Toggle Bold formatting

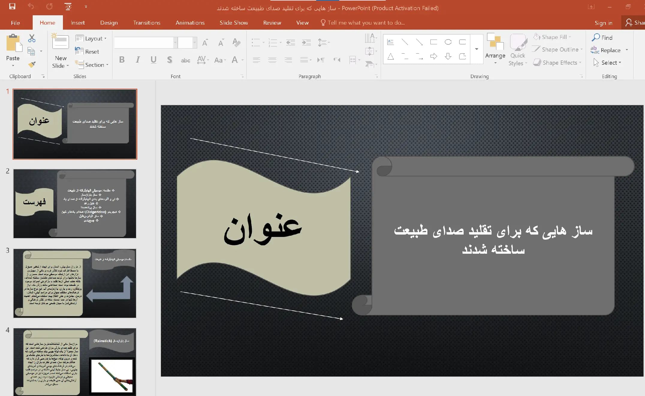122,60
